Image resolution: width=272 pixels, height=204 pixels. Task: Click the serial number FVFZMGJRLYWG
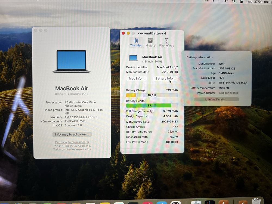click(x=75, y=121)
